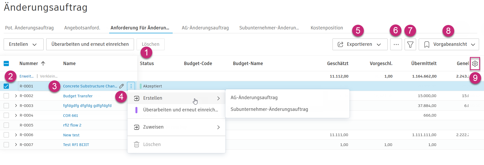The height and width of the screenshot is (165, 484).
Task: Check the R-0004 row checkbox
Action: pos(6,115)
